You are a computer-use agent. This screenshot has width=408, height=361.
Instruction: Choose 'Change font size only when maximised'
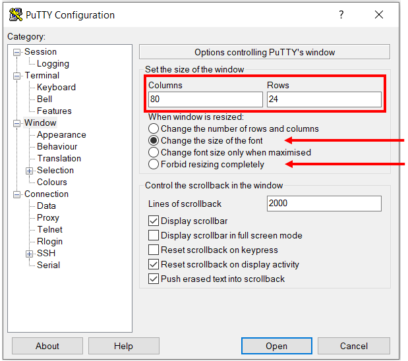(154, 153)
